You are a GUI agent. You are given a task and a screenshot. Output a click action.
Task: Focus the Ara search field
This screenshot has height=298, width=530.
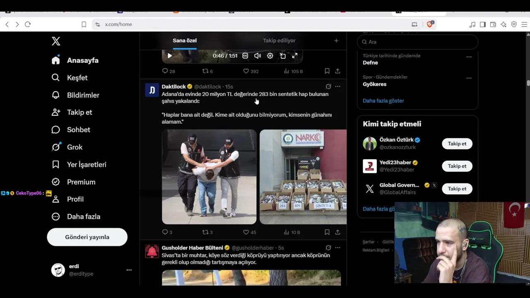point(417,42)
